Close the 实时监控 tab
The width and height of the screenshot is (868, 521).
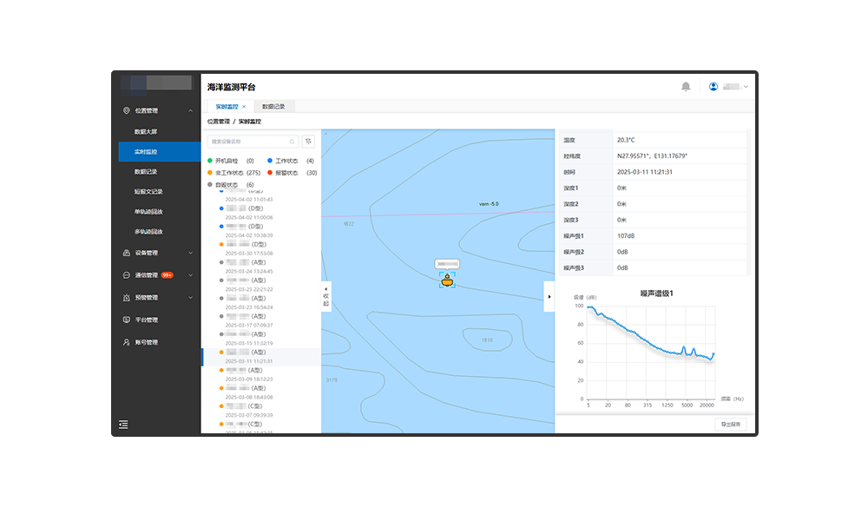pos(244,106)
